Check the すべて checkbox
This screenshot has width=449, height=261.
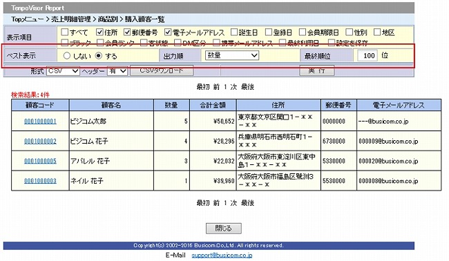click(65, 32)
